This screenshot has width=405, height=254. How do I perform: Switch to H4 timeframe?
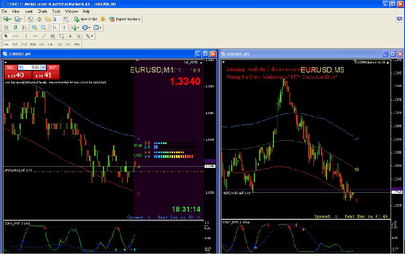click(50, 44)
